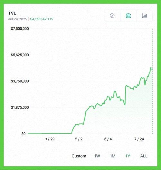Click the $4,599,420.15 TVL value
Screen dimensions: 161x170
click(42, 19)
